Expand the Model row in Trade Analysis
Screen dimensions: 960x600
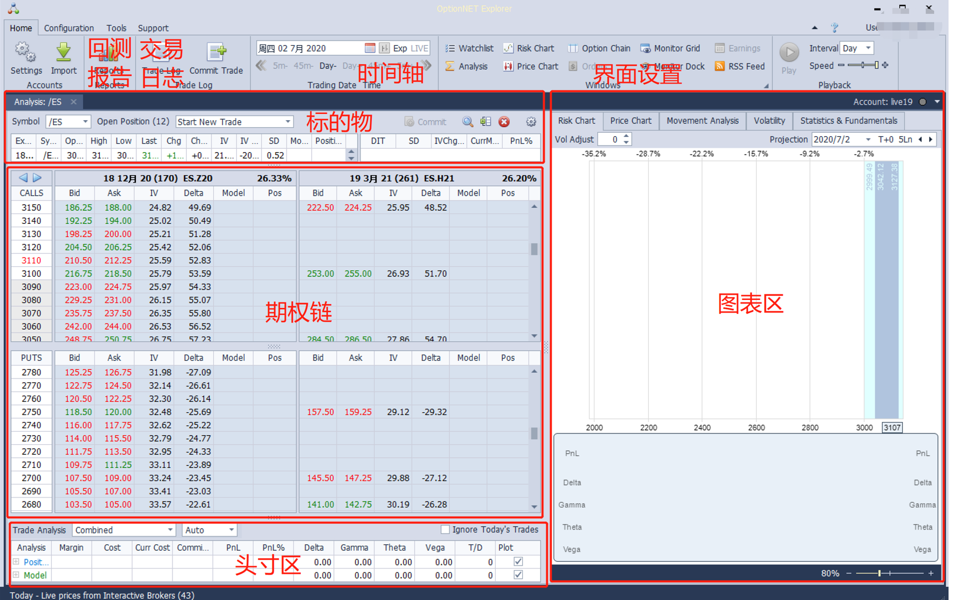16,575
